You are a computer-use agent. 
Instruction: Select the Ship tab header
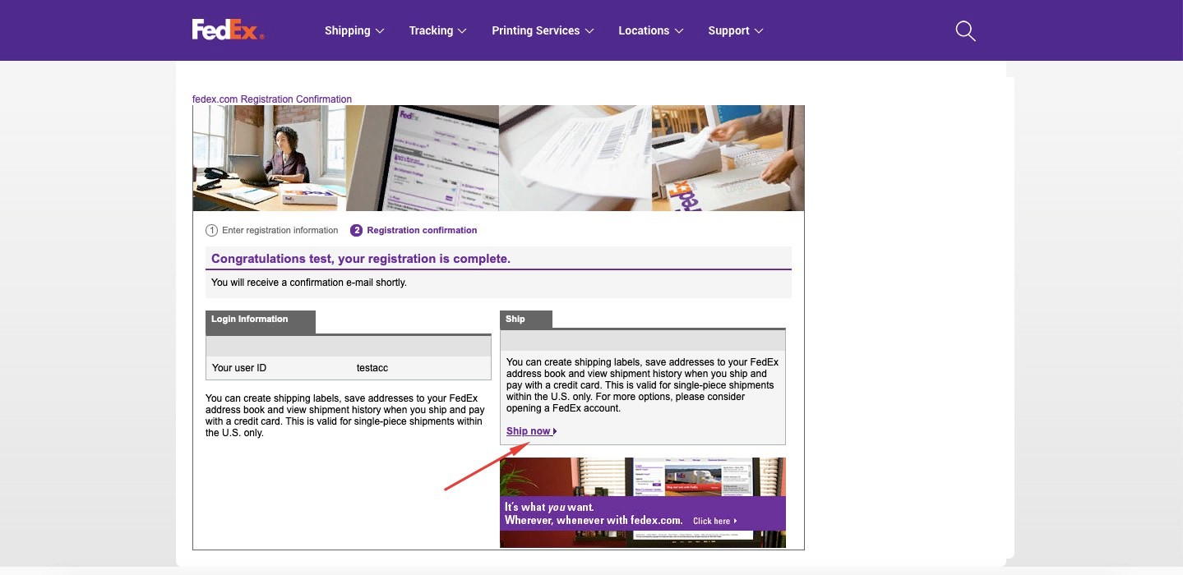[x=525, y=320]
